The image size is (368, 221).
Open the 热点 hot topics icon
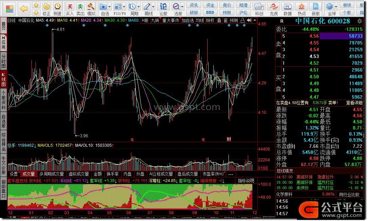302,9
